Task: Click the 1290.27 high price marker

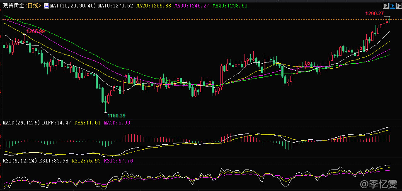Action: (x=374, y=14)
